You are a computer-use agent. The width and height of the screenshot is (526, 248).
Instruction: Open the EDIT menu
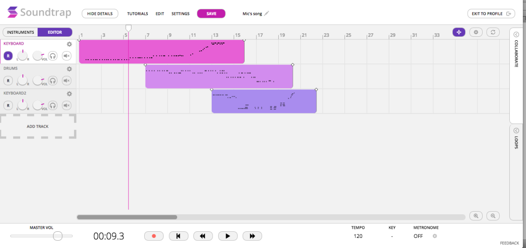point(160,14)
